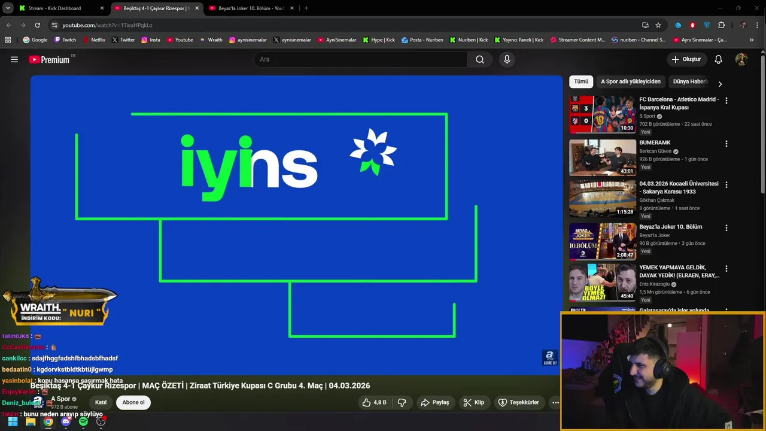
Task: Start voice search with the microphone icon
Action: tap(507, 59)
